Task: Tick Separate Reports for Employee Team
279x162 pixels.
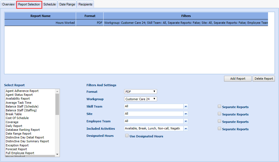Action: point(219,121)
